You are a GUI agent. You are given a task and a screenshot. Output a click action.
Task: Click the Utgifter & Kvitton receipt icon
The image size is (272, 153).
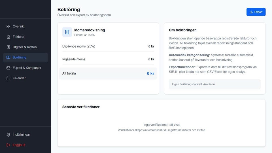[x=8, y=47]
